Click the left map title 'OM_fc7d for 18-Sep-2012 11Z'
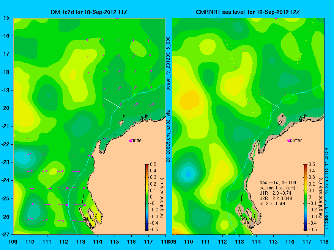Image resolution: width=334 pixels, height=250 pixels. click(x=89, y=12)
